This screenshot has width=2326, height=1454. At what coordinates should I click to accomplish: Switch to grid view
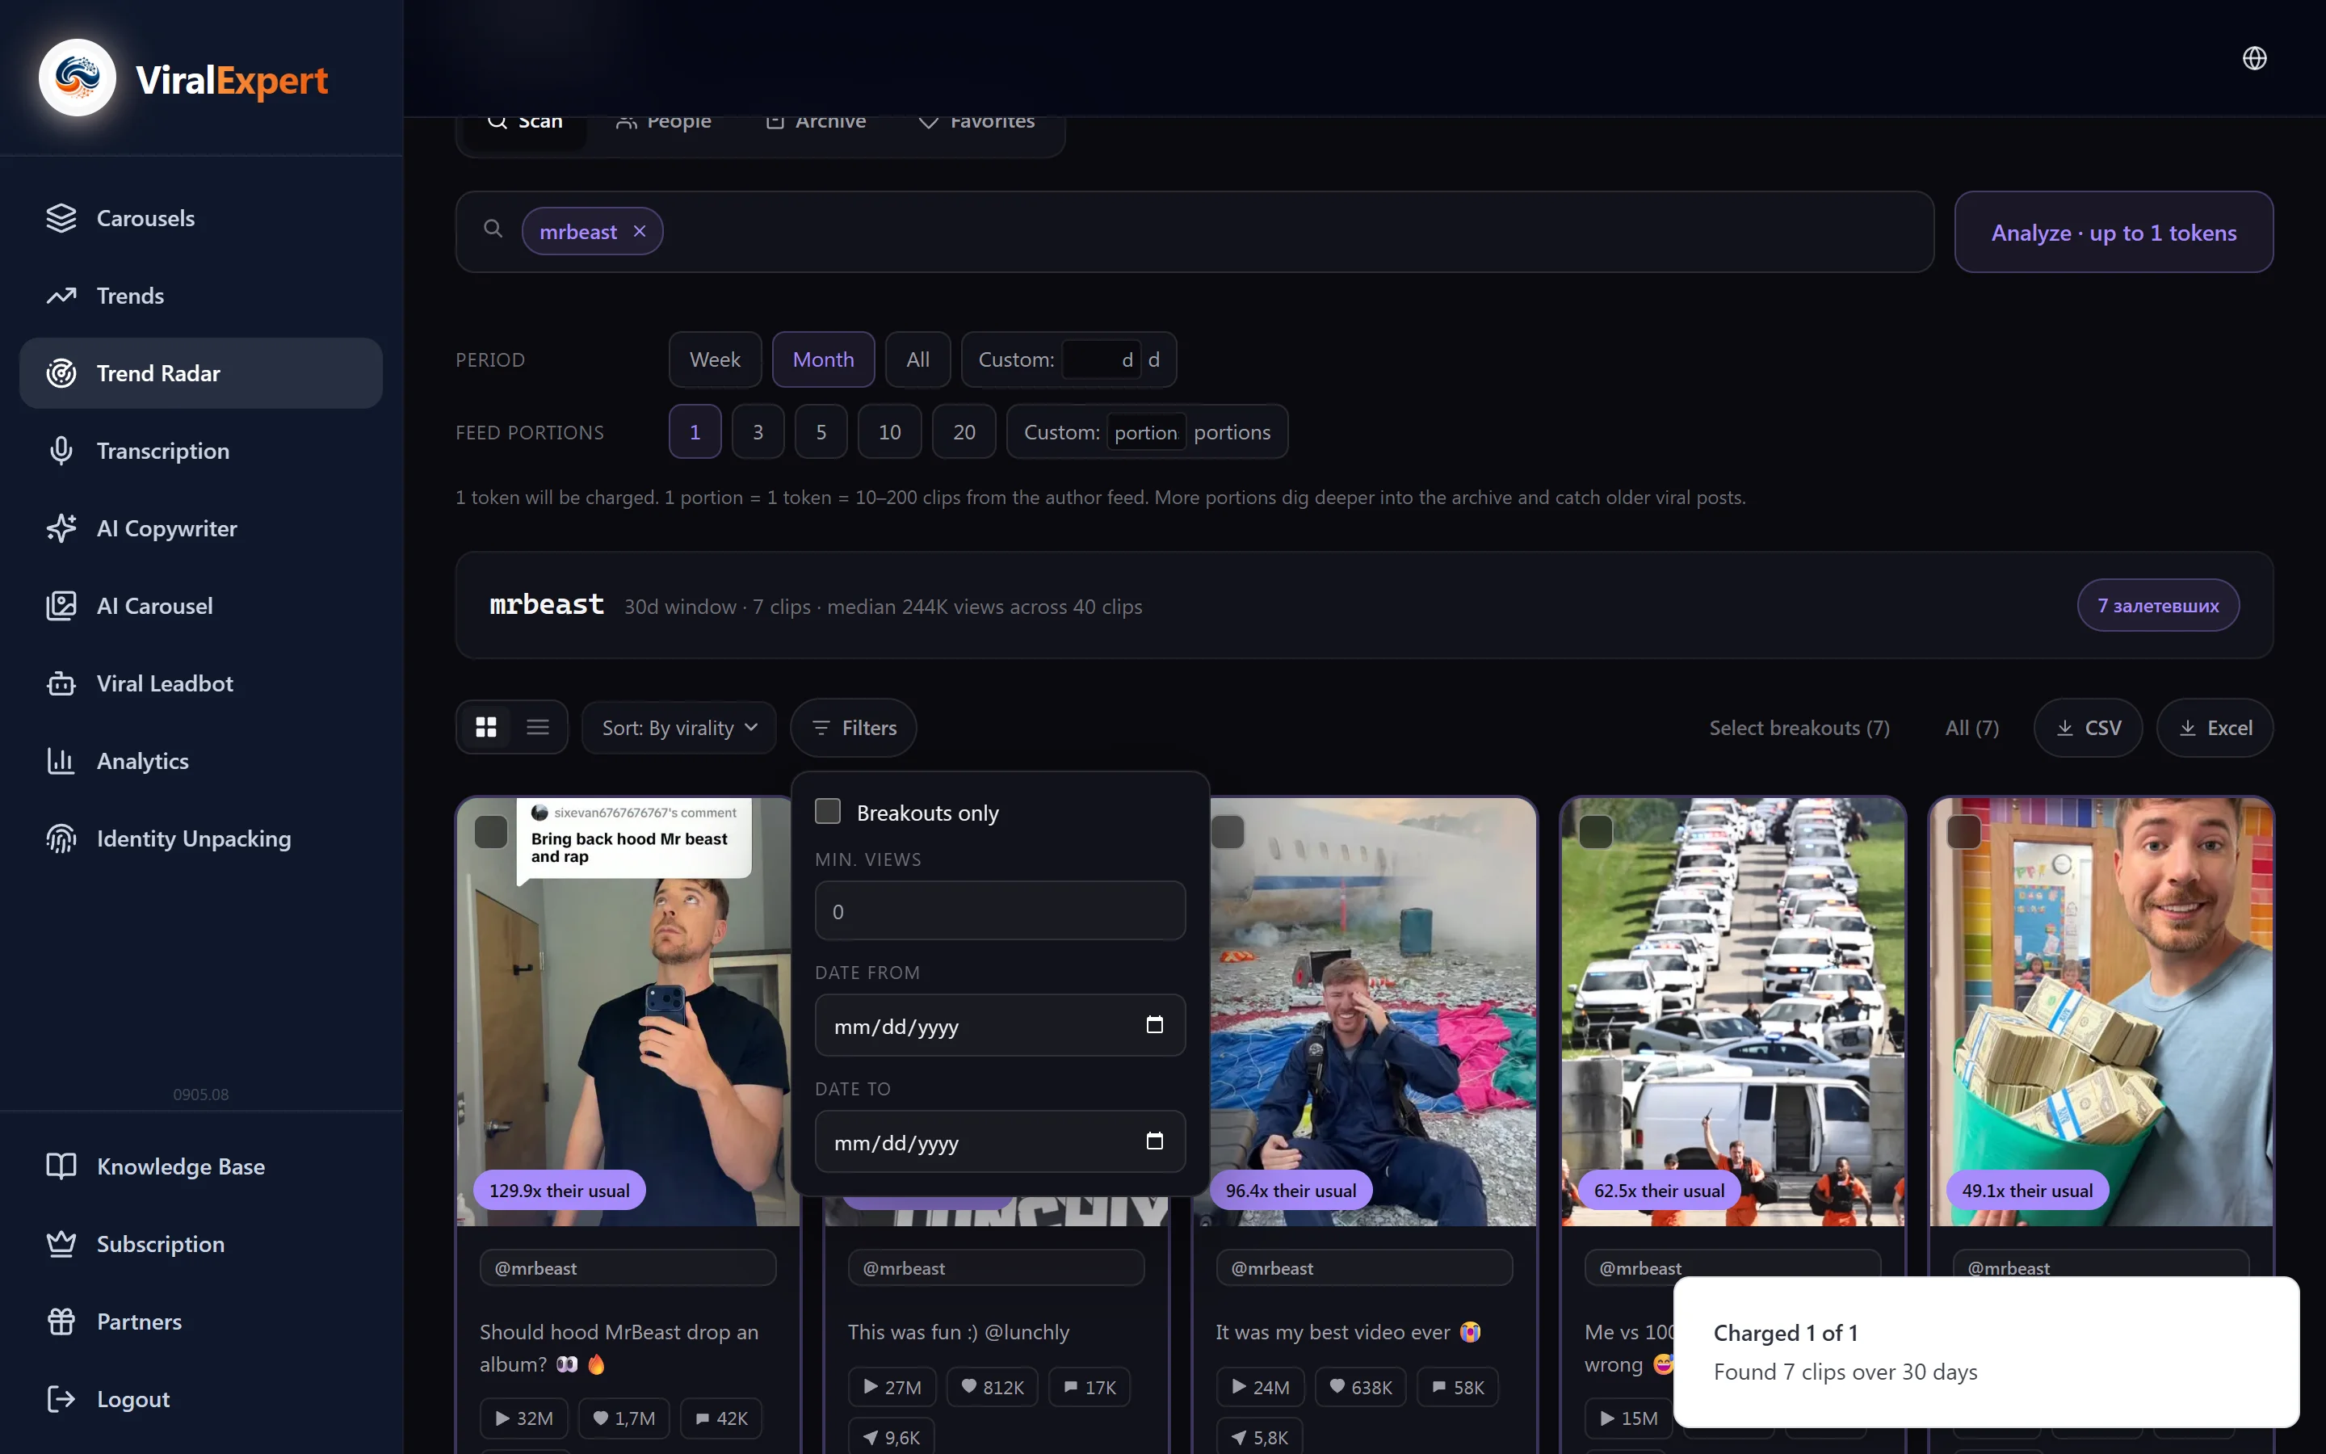pyautogui.click(x=486, y=728)
